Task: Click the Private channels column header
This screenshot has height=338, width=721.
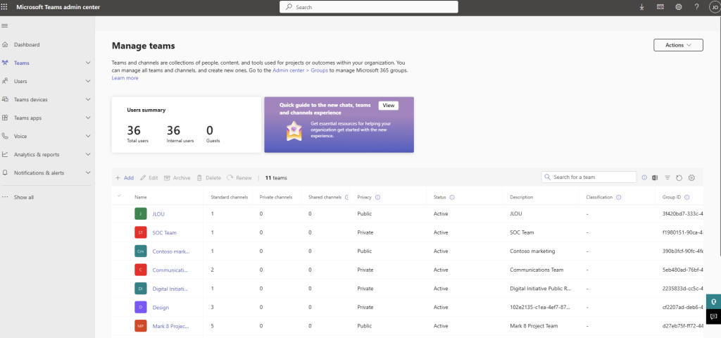Action: tap(276, 197)
